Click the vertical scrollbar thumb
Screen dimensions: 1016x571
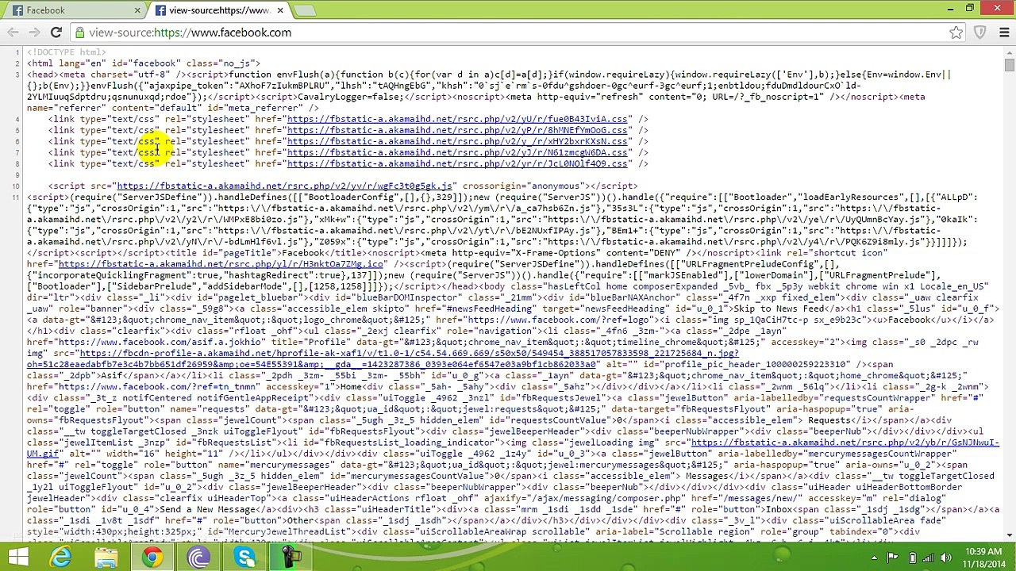(x=1009, y=65)
